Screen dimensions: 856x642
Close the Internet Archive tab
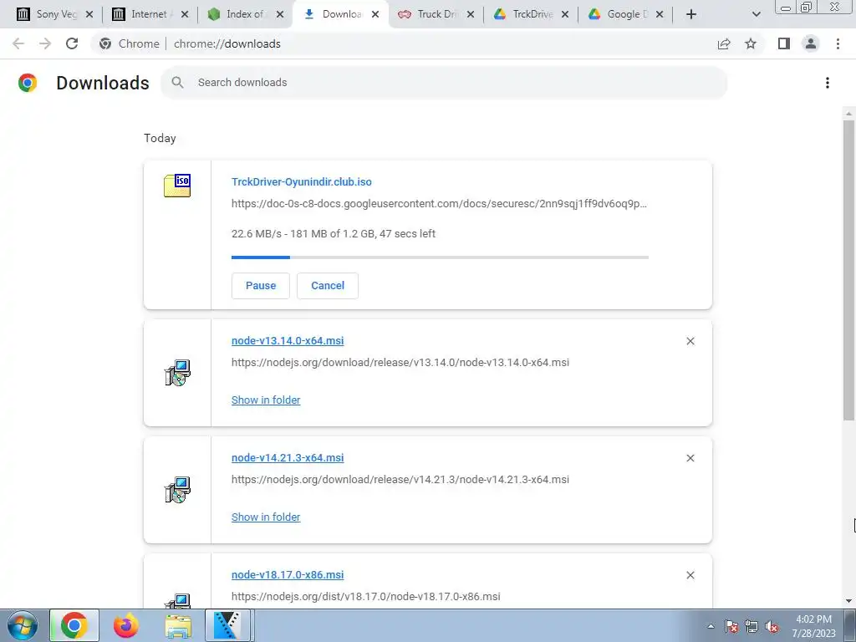tap(185, 14)
